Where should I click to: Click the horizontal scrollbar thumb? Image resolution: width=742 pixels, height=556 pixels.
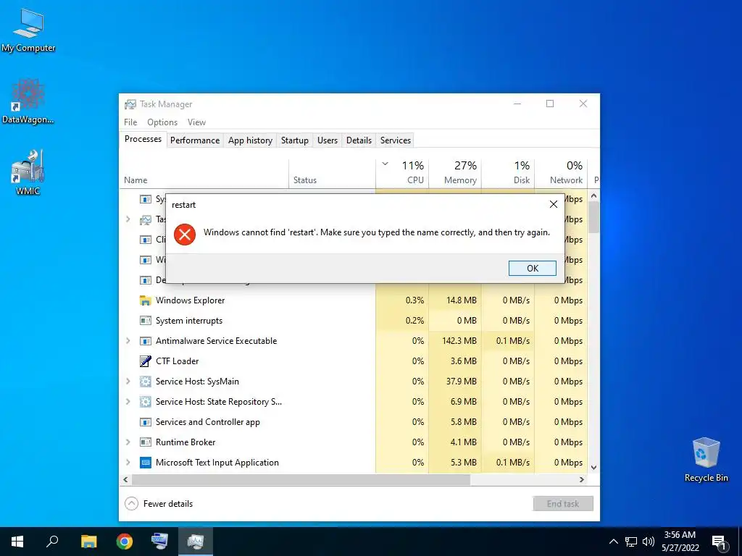(x=301, y=479)
